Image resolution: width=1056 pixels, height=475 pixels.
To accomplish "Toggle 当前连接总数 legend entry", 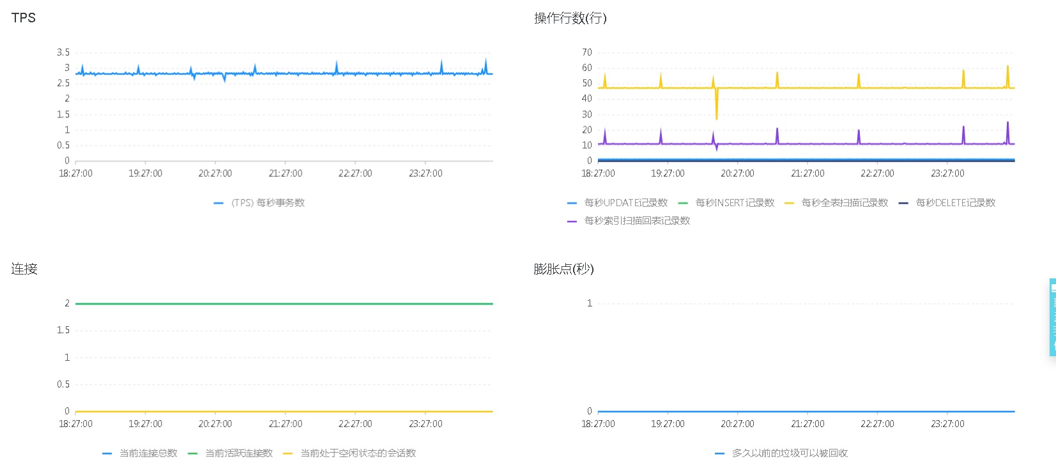I will click(139, 453).
